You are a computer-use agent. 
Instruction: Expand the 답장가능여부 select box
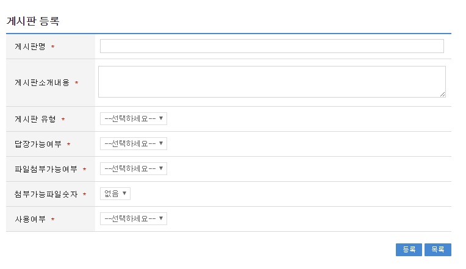pos(134,143)
